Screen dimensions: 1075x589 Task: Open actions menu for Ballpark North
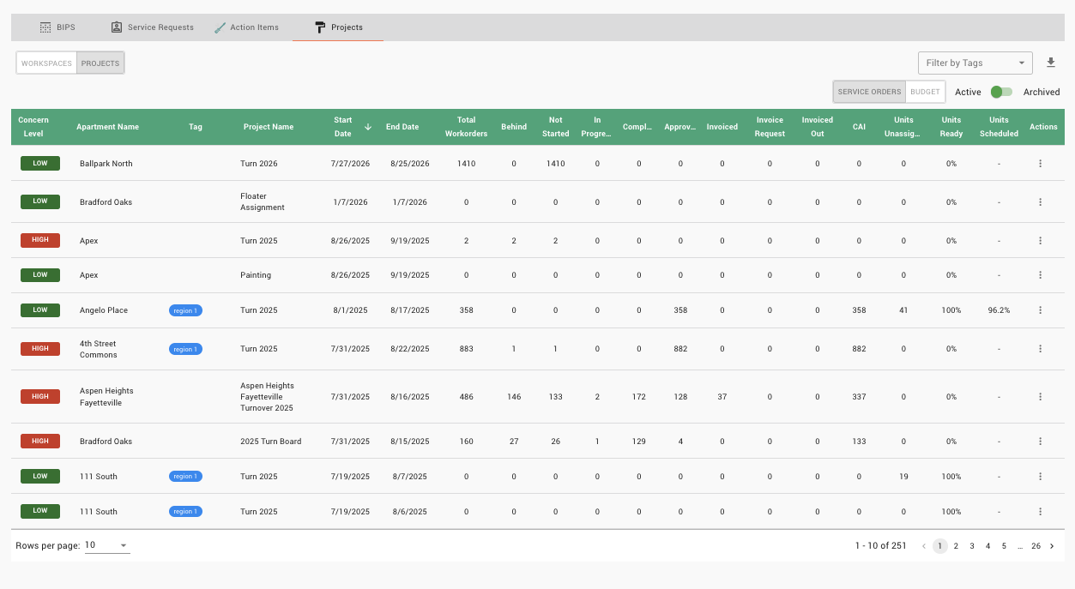tap(1040, 163)
